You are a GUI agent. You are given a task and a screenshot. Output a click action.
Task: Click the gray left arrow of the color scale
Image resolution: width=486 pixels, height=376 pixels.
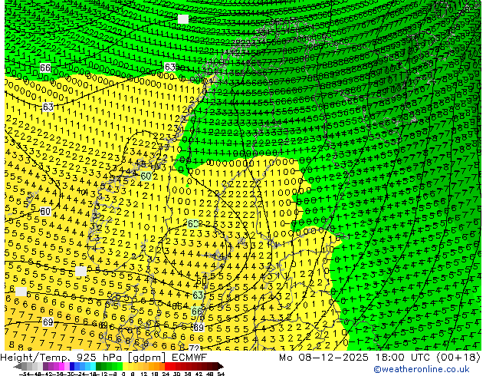pos(18,366)
